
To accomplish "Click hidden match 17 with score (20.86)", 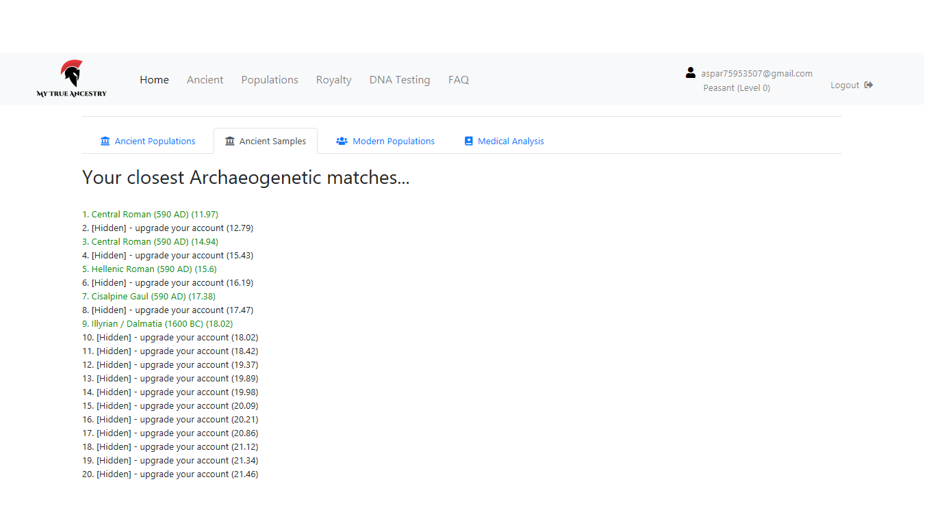I will click(170, 433).
